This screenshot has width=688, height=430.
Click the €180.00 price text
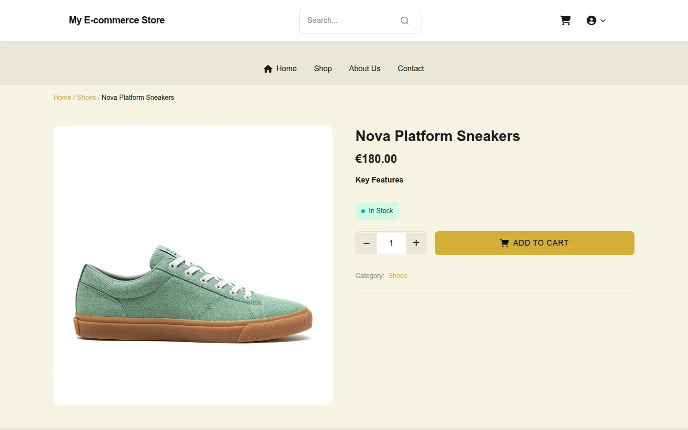pyautogui.click(x=376, y=159)
